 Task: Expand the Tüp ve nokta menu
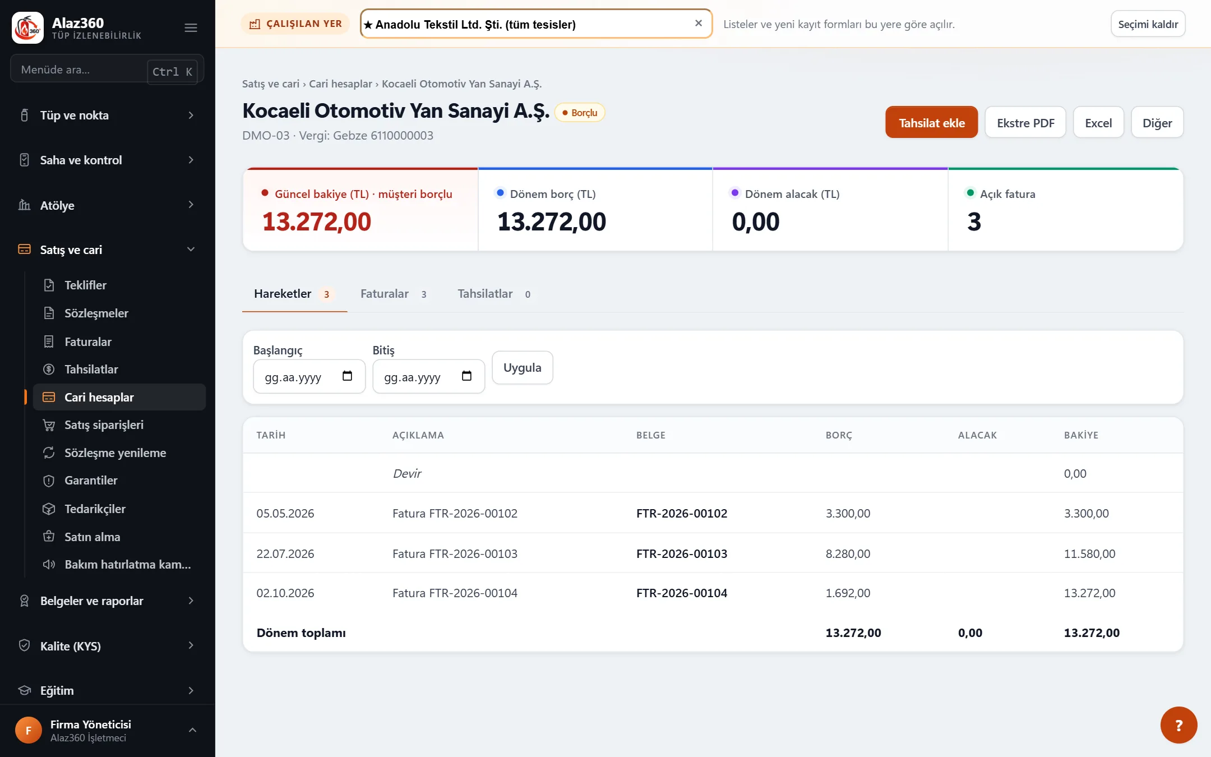click(107, 116)
